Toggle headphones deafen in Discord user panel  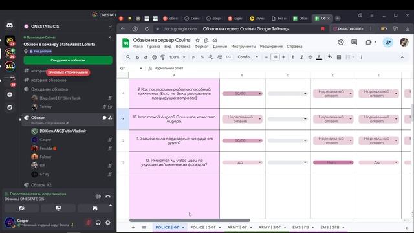[98, 223]
